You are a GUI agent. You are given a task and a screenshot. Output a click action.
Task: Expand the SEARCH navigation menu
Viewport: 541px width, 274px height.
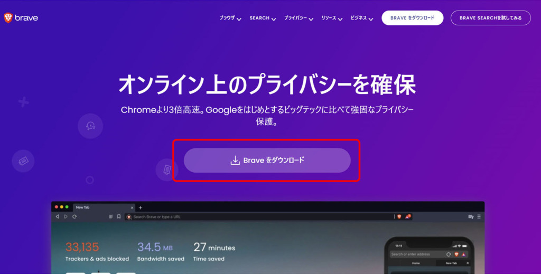(263, 18)
